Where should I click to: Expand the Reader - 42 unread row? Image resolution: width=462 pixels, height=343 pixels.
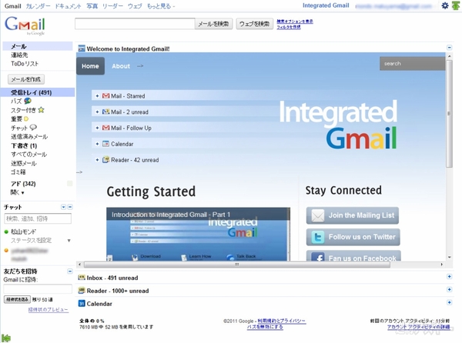click(97, 160)
